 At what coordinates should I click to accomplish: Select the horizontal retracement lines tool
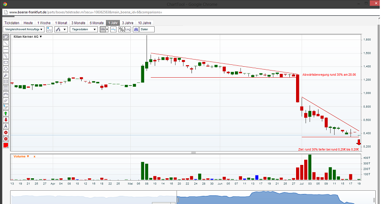point(6,88)
